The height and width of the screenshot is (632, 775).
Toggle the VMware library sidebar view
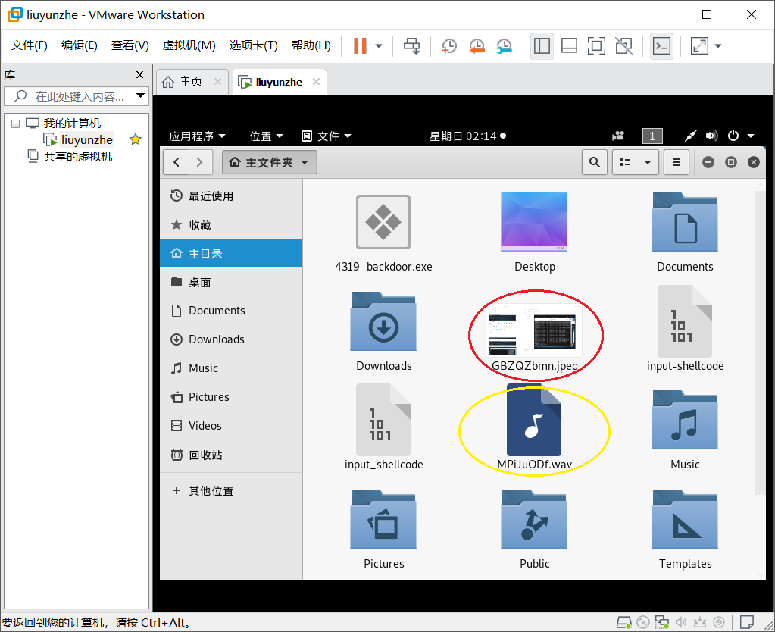pyautogui.click(x=542, y=46)
